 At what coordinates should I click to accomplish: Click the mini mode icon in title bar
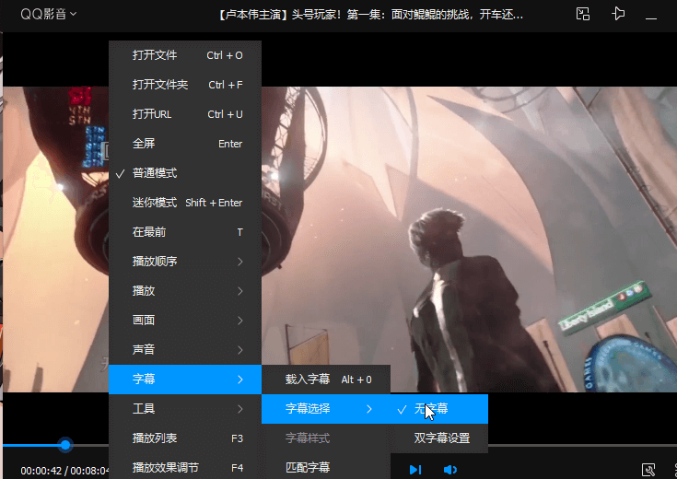coord(582,14)
